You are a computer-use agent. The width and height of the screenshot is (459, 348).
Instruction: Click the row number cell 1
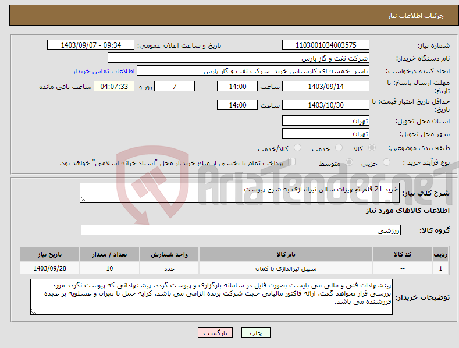point(440,268)
